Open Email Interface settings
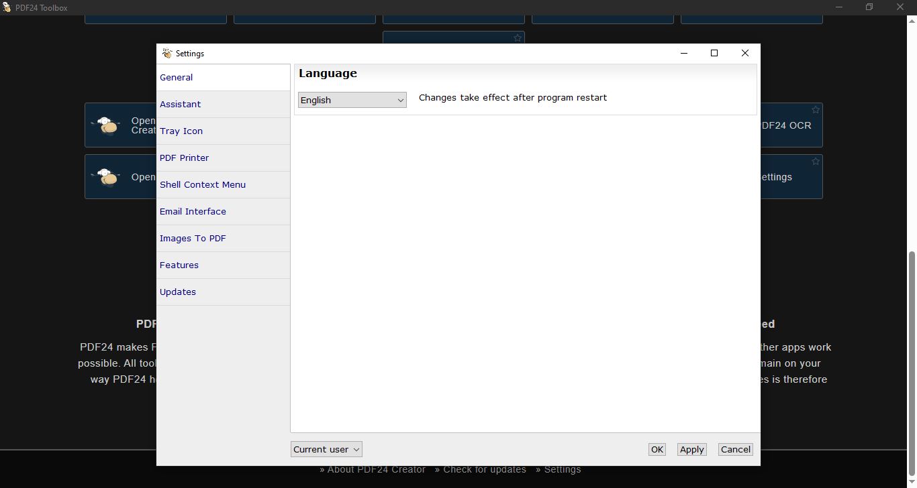 click(223, 212)
